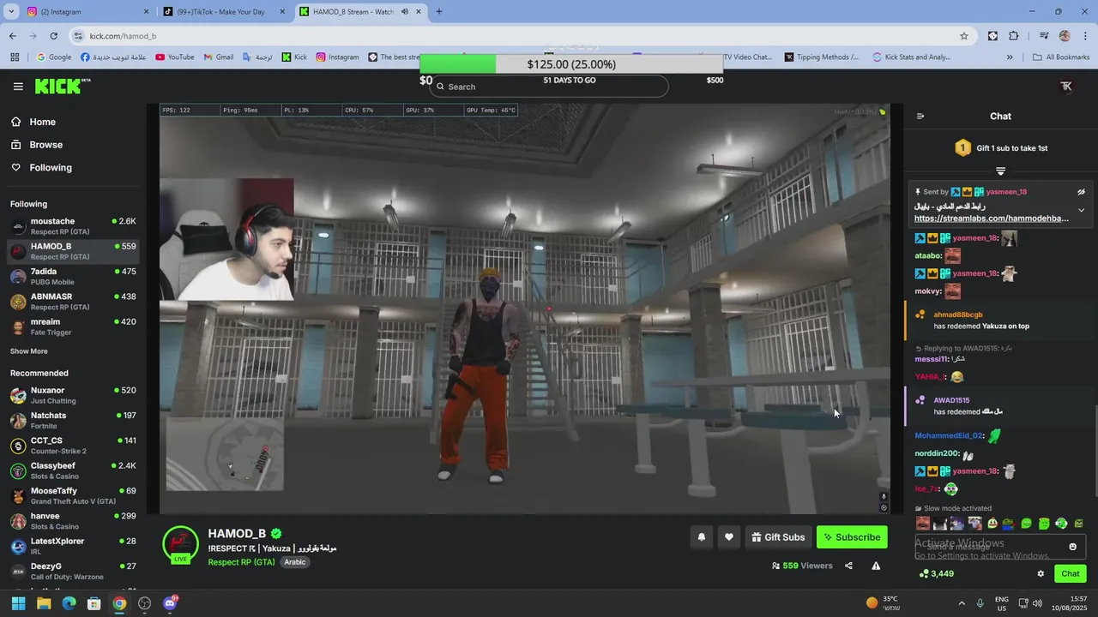Open the streamlabs link in pinned message

click(992, 219)
